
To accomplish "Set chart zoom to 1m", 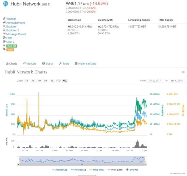I will 39,81.
